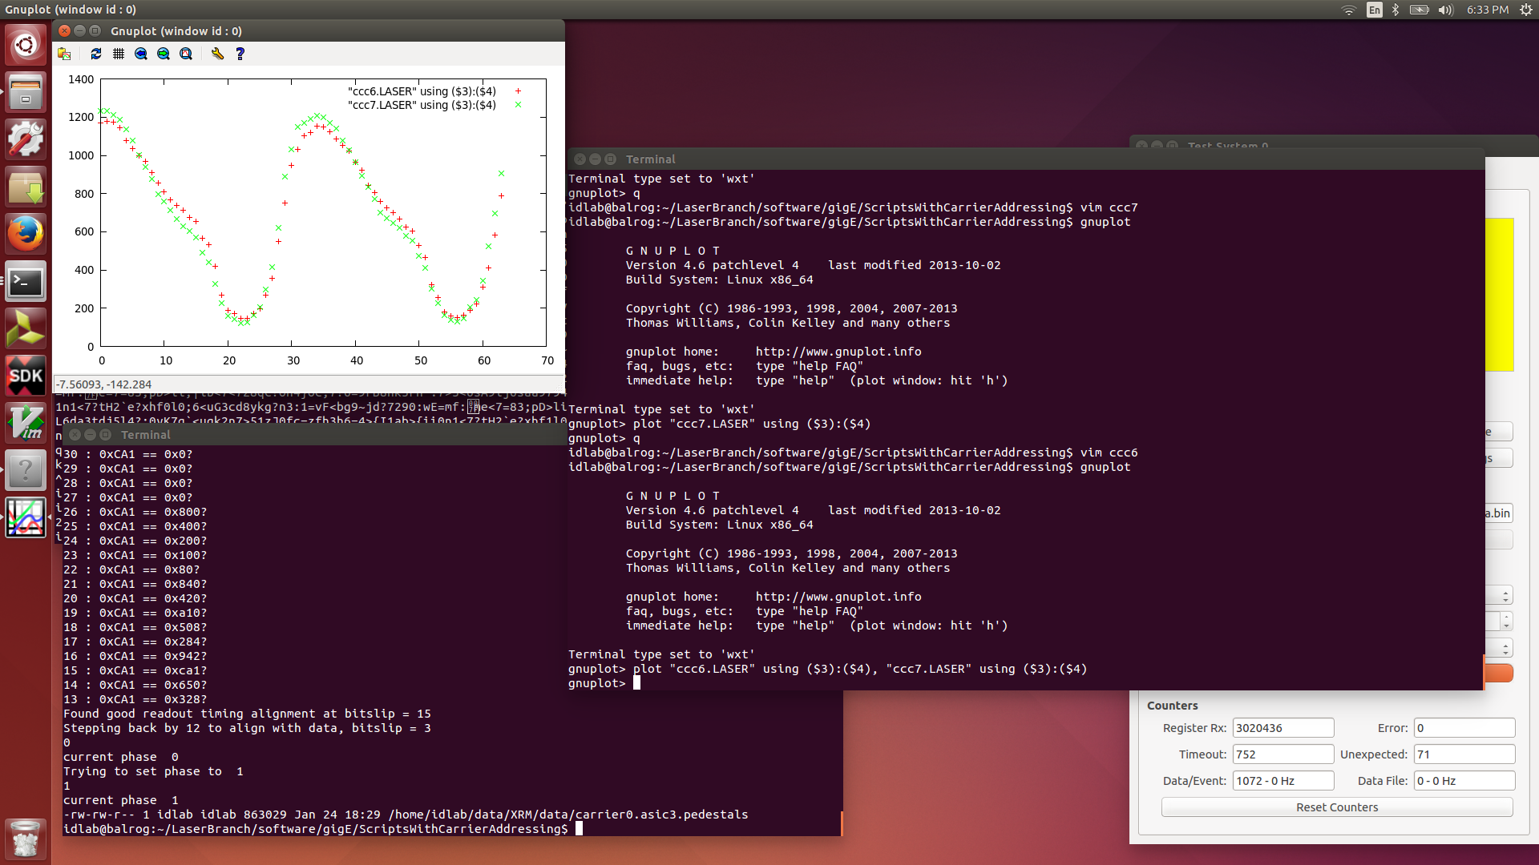Open the session gear menu in top bar
This screenshot has width=1539, height=865.
1526,10
